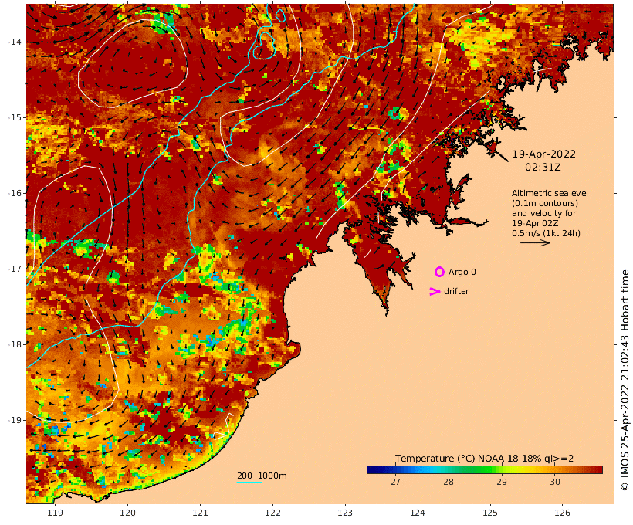Click the 125 longitude axis label
Screen dimensions: 633x525
(x=490, y=513)
